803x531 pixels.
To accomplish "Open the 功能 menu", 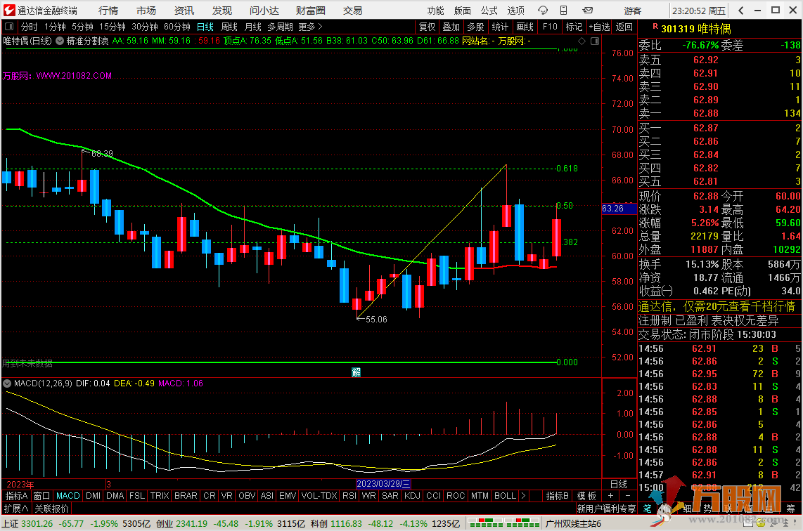I will [x=435, y=11].
